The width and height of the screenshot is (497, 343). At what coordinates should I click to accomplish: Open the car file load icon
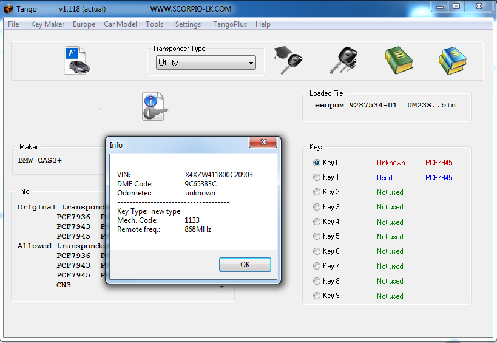pos(76,61)
